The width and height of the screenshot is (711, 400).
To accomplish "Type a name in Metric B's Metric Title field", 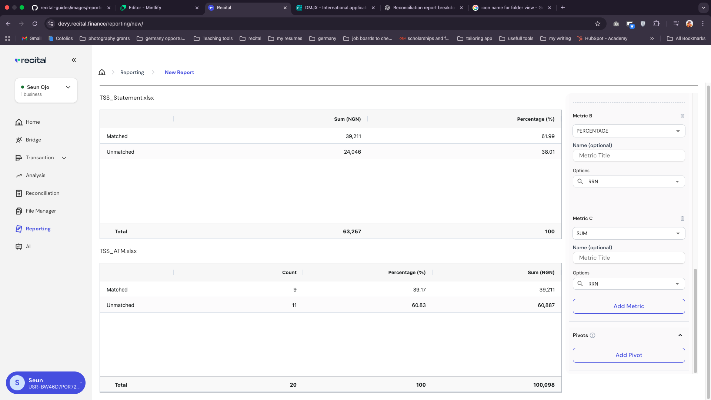I will (629, 155).
